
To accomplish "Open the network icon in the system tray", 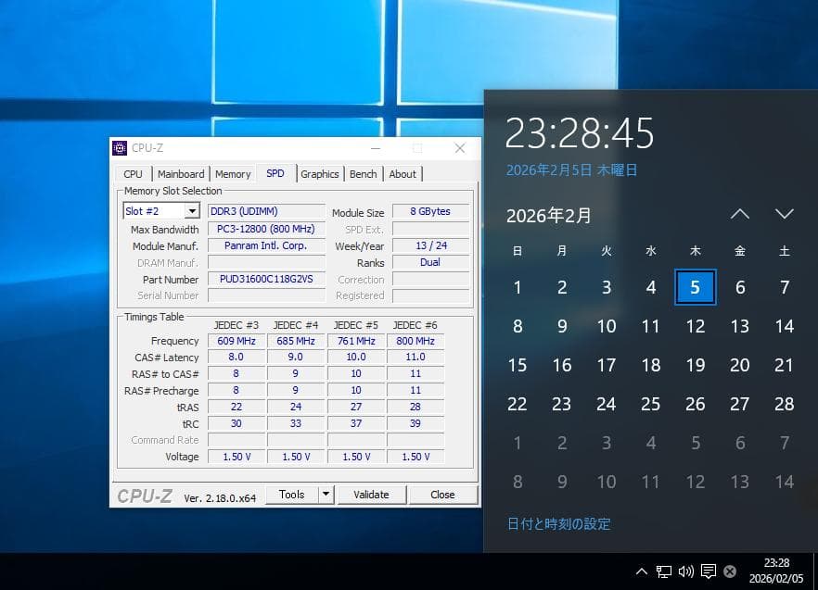I will tap(665, 571).
